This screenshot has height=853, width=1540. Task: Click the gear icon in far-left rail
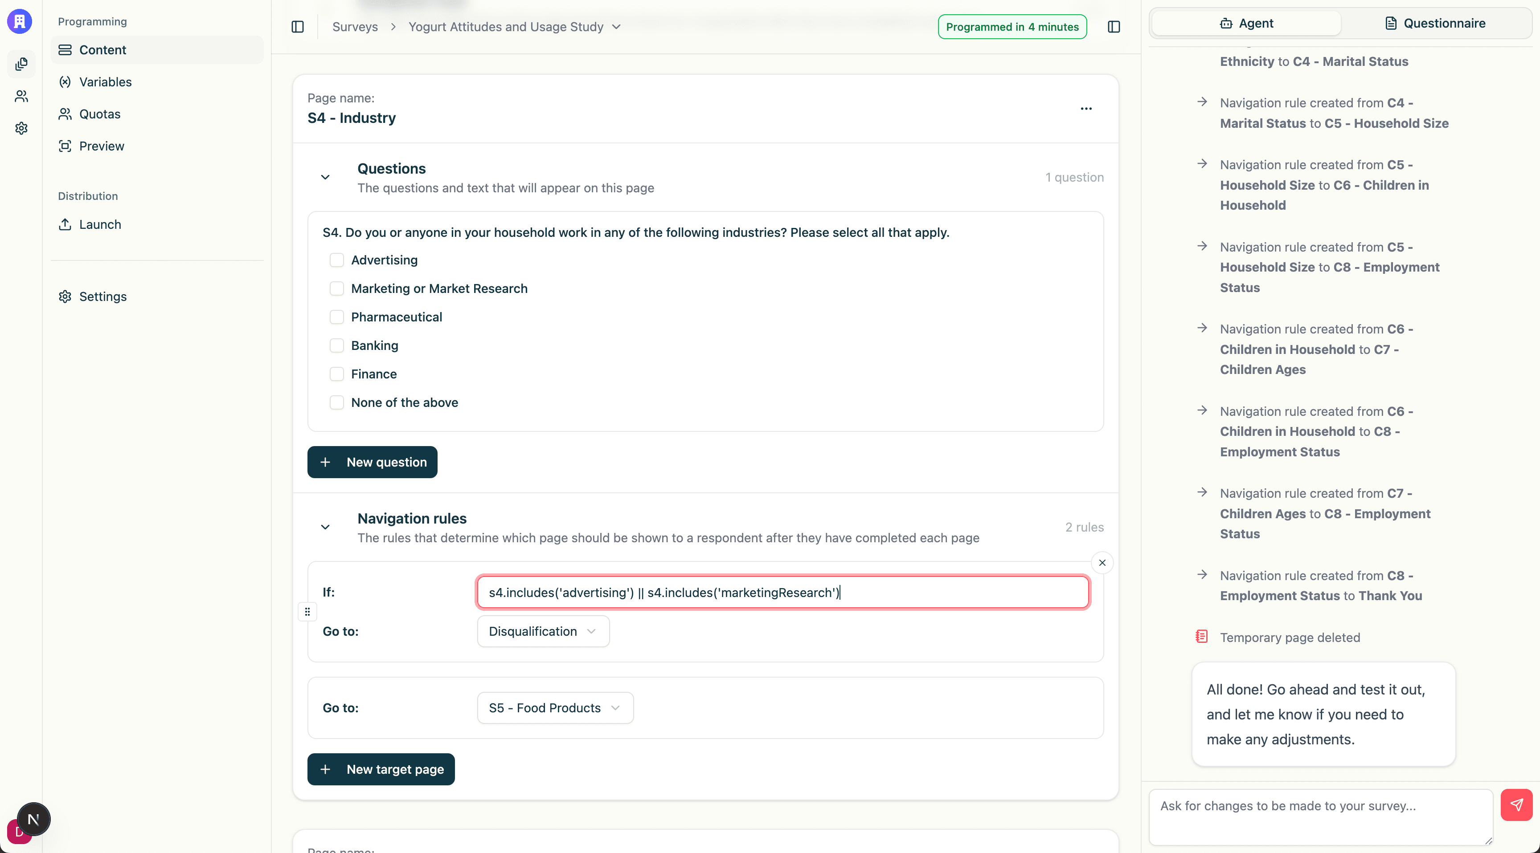(x=21, y=128)
